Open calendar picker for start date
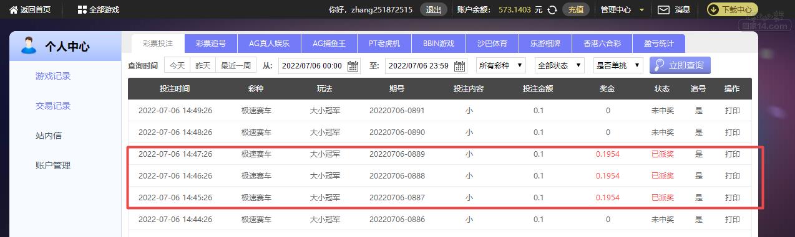Viewport: 795px width, 237px height. pos(353,65)
